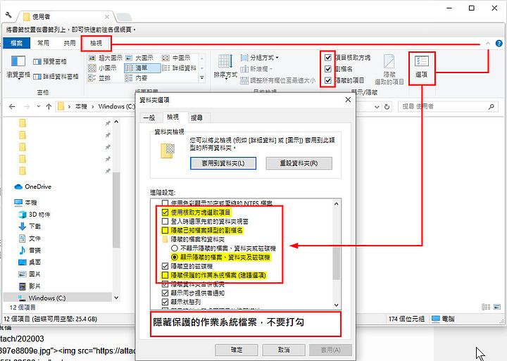This screenshot has height=361, width=507.
Task: Collapse the ribbon with the chevron
Action: pos(488,44)
